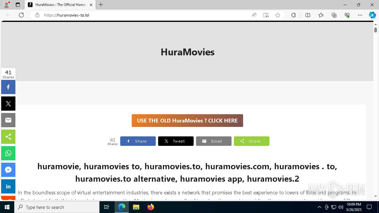Screen dimensions: 379x213
Task: Click scrollbar down arrow
Action: (375, 196)
